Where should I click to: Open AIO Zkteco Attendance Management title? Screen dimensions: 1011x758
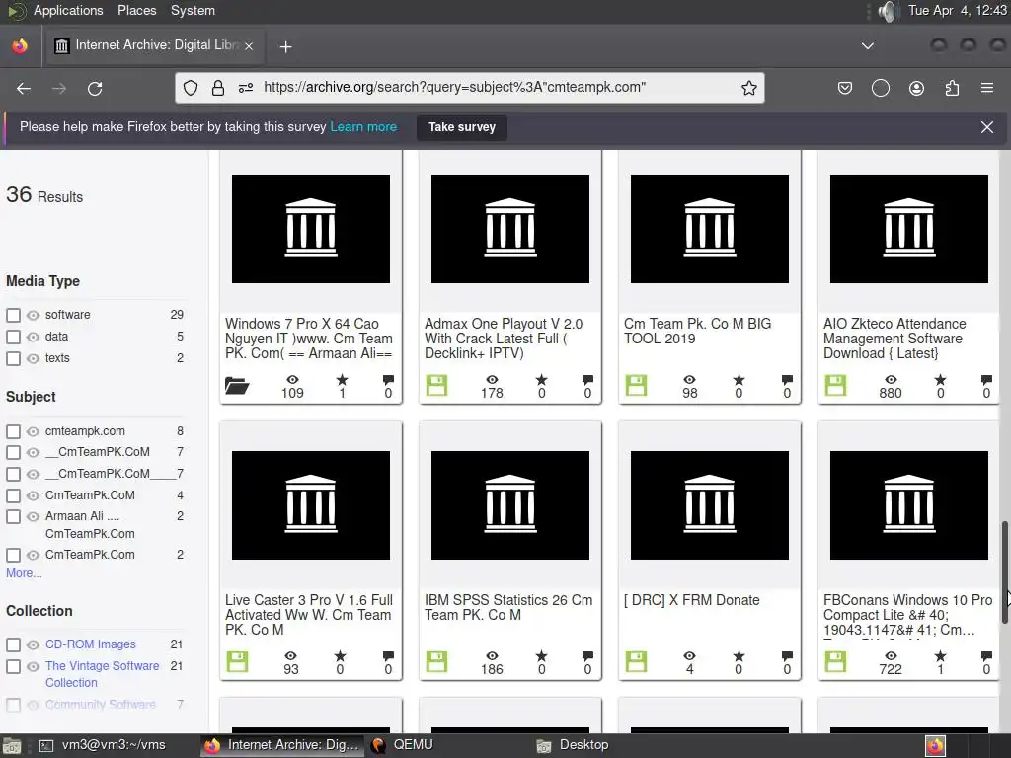point(894,339)
